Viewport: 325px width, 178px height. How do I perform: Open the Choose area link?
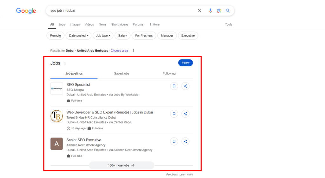point(119,51)
